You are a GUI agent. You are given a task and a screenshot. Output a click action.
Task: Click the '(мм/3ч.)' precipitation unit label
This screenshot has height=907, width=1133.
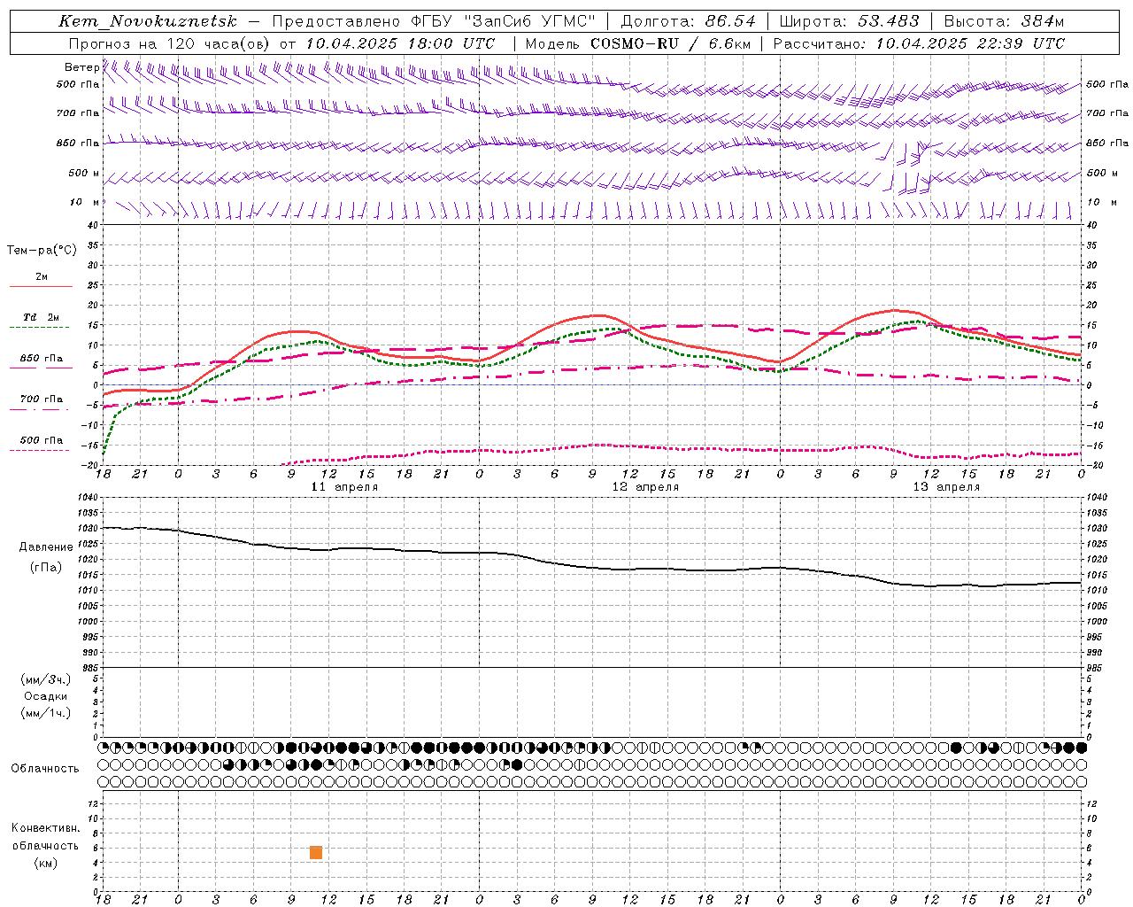click(46, 679)
